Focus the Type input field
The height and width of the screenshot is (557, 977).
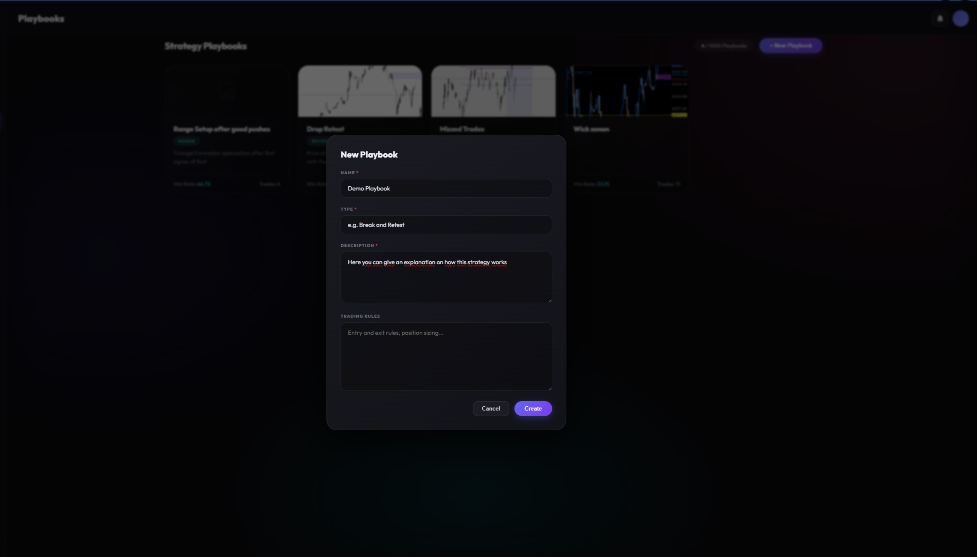(x=446, y=225)
